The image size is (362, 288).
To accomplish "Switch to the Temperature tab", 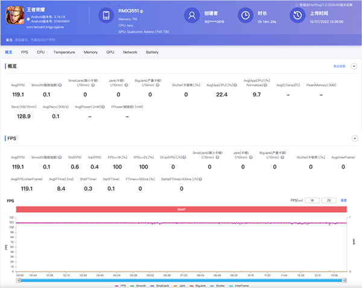I will [64, 52].
